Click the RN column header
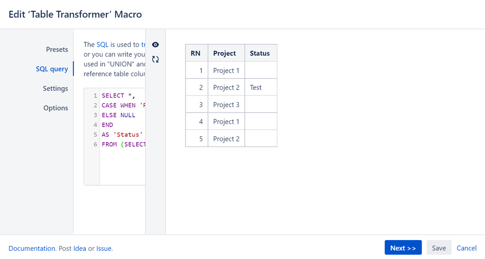 pyautogui.click(x=196, y=53)
